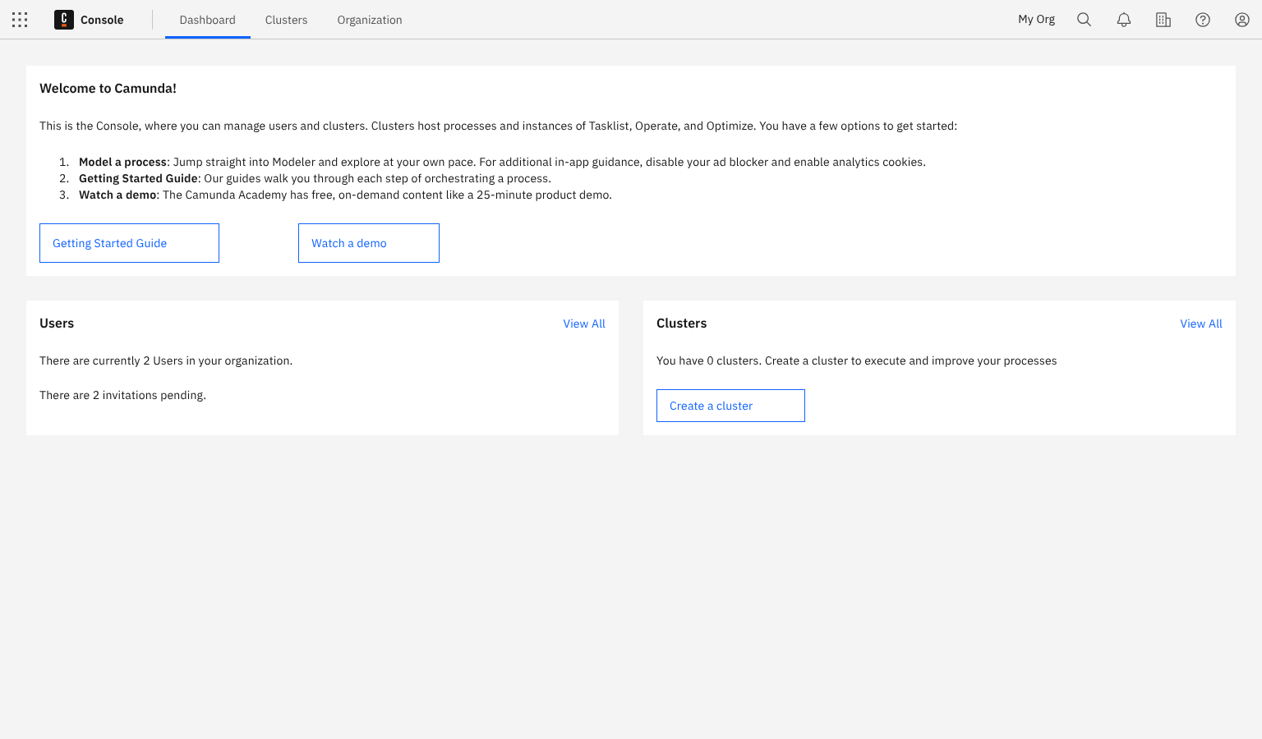
Task: Click the Clusters card heading
Action: tap(681, 324)
